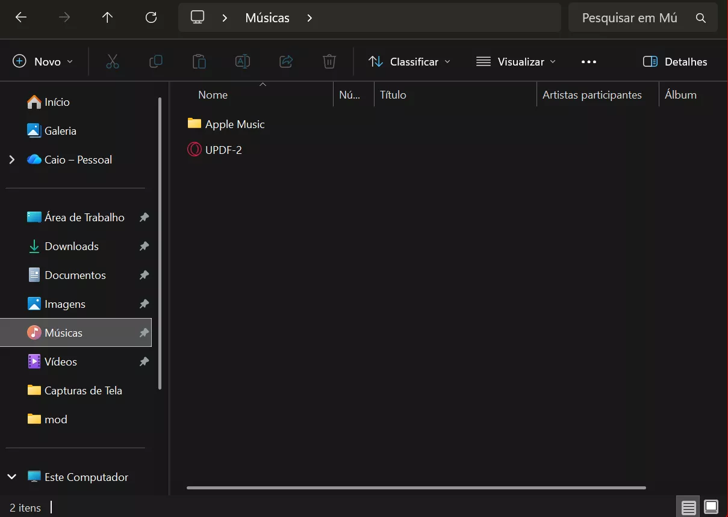This screenshot has height=517, width=728.
Task: Click the cut scissors icon
Action: tap(113, 61)
